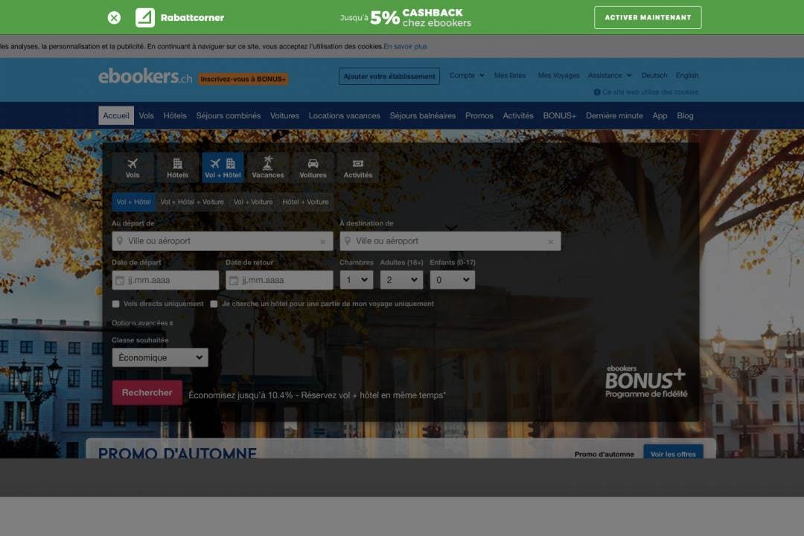Select the Vacances beach umbrella icon
804x536 pixels.
point(269,162)
